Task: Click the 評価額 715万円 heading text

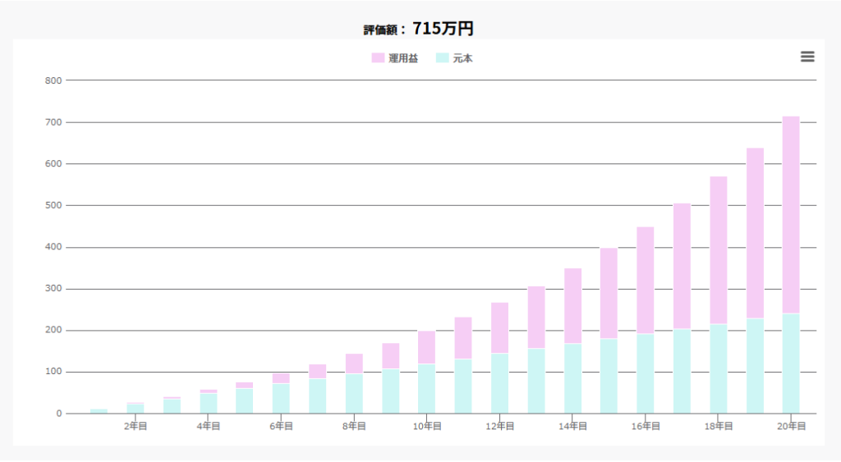Action: [x=419, y=29]
